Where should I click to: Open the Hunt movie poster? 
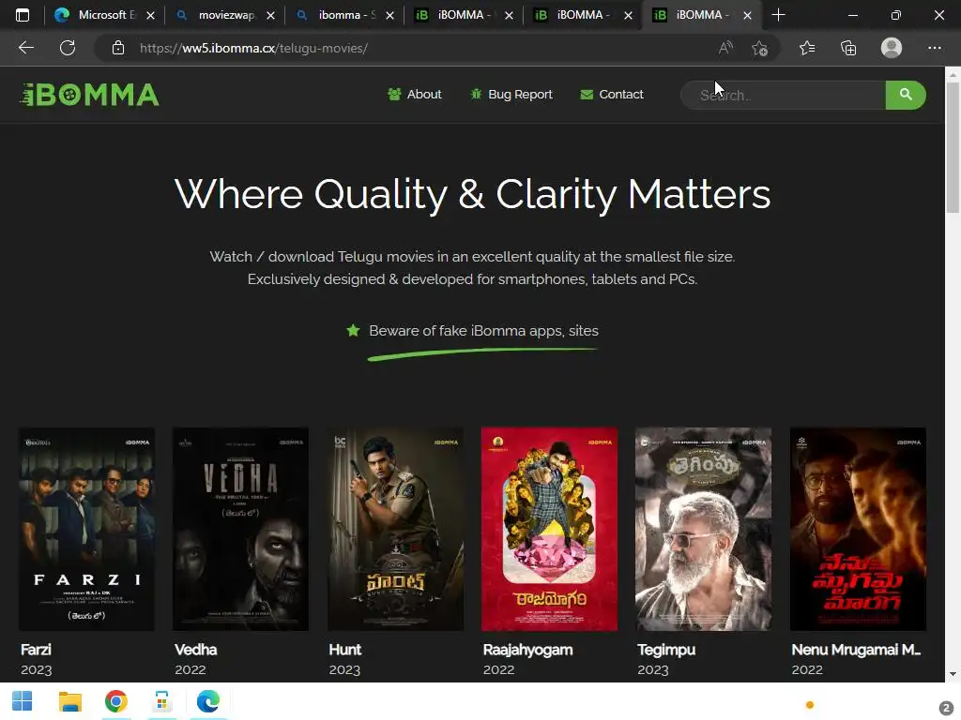click(395, 529)
